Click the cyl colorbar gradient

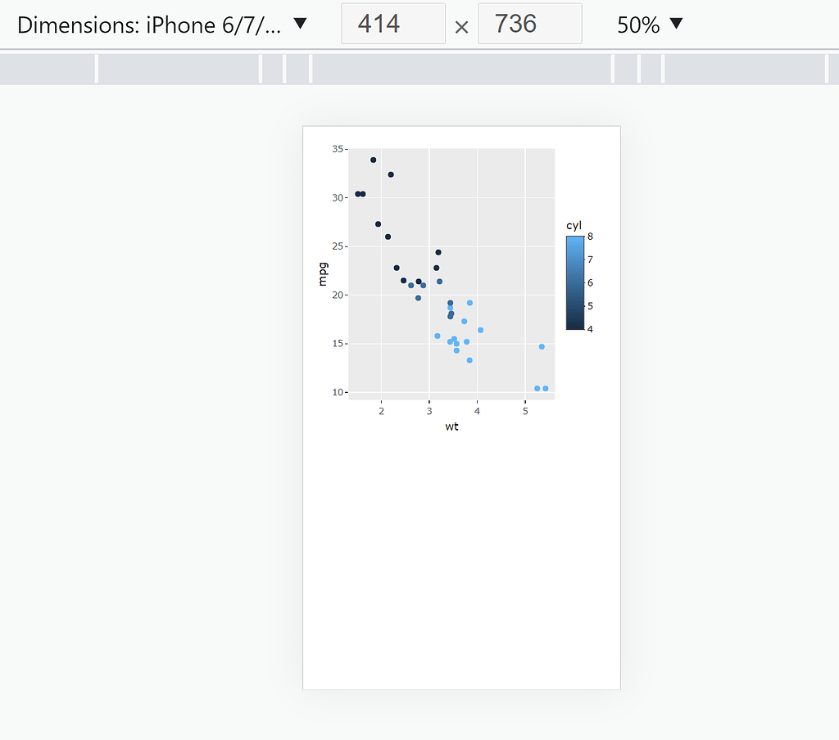coord(574,282)
